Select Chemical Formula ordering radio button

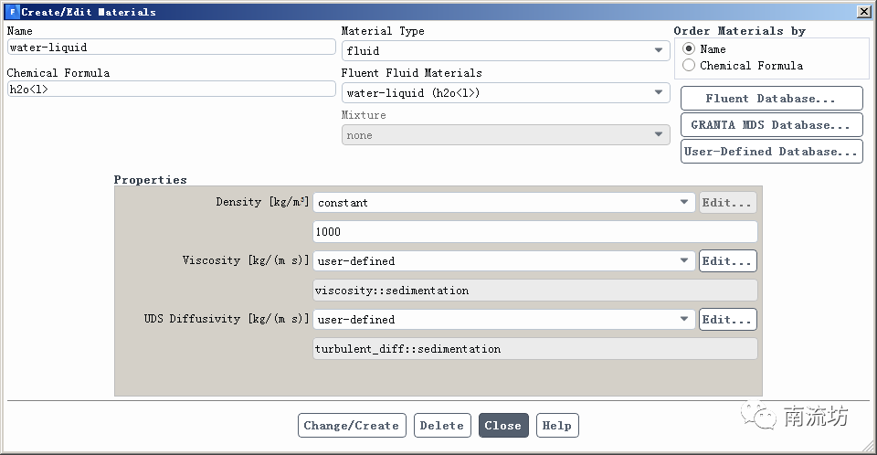coord(690,65)
